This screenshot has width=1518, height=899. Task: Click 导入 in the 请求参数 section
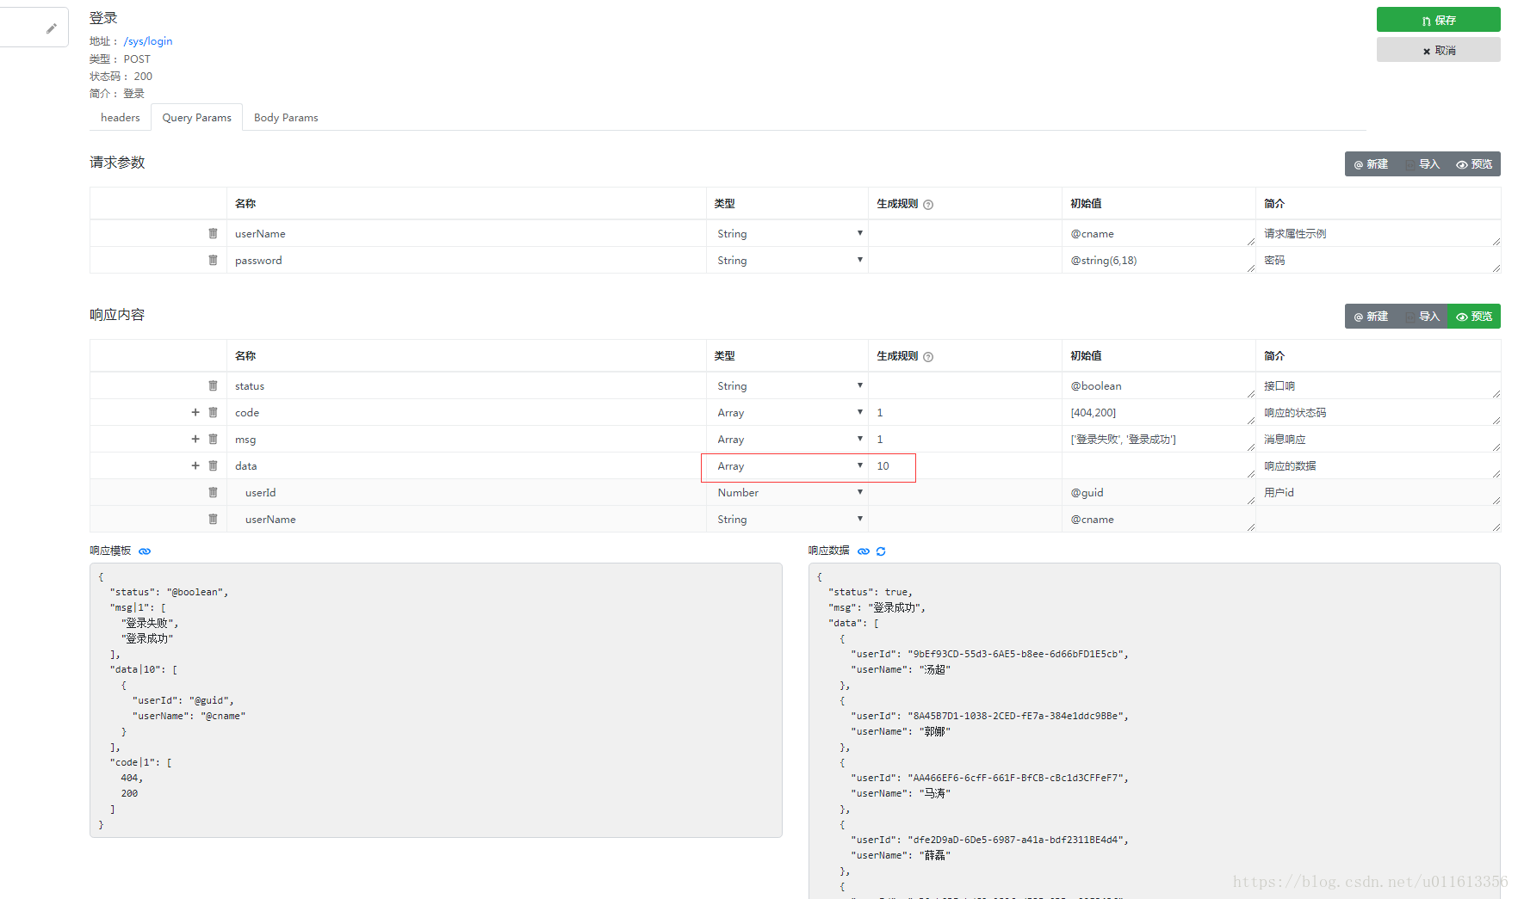(x=1422, y=164)
